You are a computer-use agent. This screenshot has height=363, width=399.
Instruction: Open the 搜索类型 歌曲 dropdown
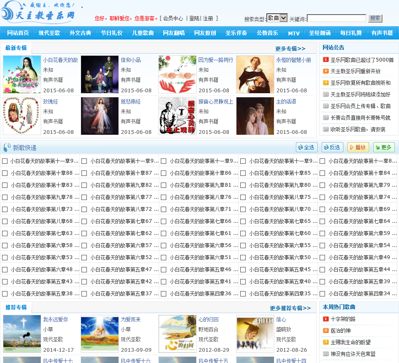click(277, 18)
